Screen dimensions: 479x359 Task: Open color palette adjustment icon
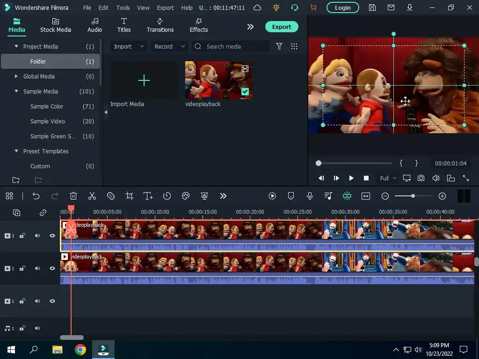(186, 196)
